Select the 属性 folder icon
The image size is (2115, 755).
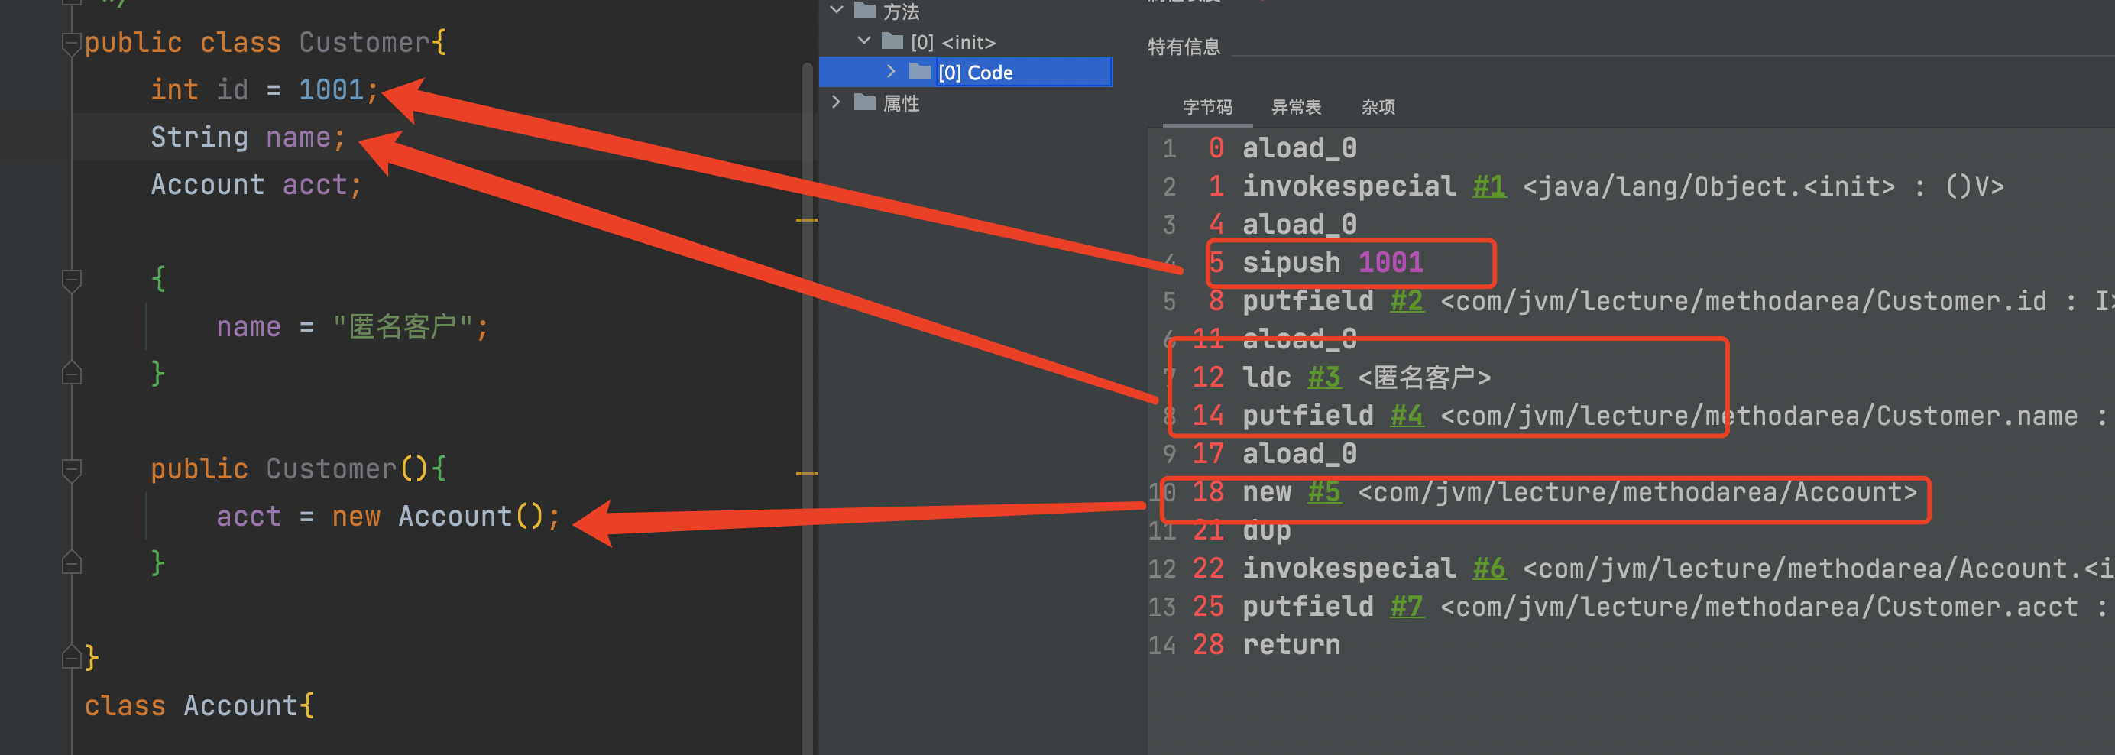(x=864, y=102)
